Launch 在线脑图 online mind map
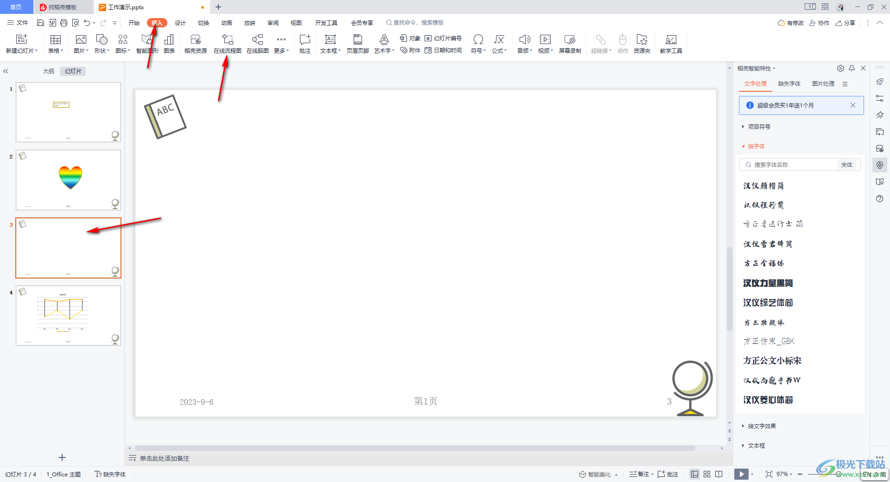 pyautogui.click(x=258, y=44)
